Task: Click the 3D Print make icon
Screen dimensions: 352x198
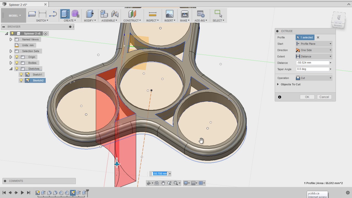Action: (185, 14)
